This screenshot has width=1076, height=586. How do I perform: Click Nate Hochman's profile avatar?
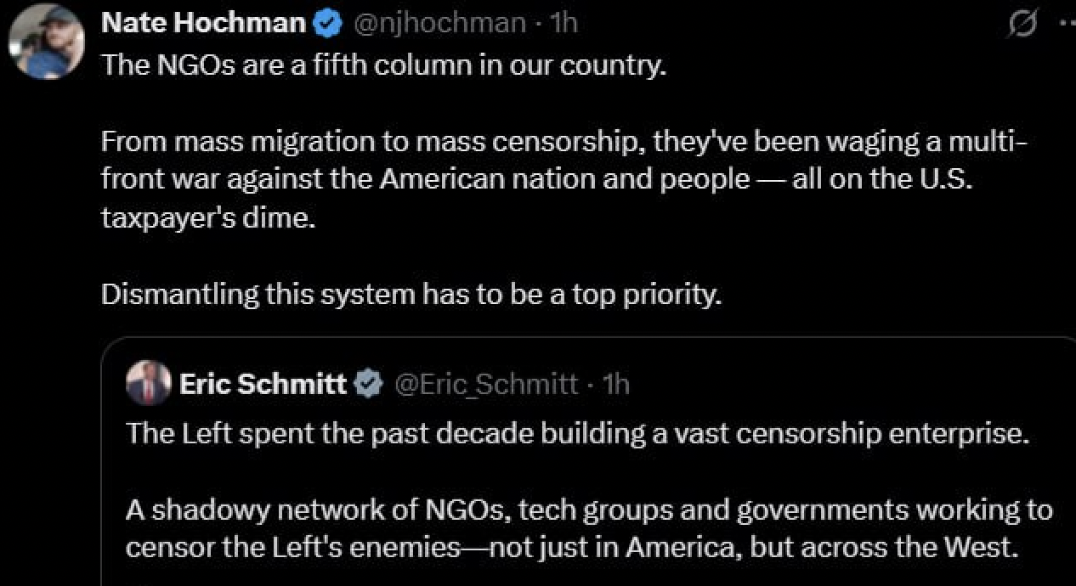(x=46, y=41)
